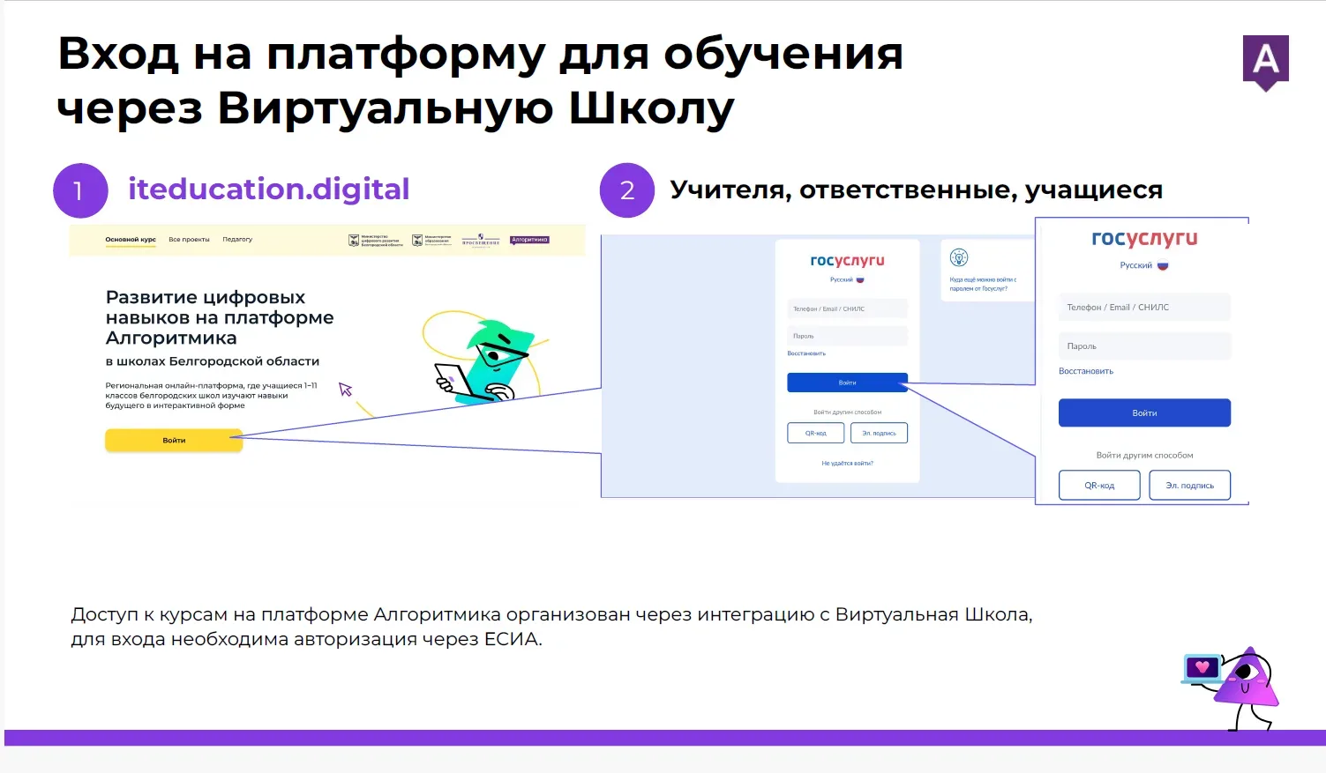Focus the Пароль field in the small form
This screenshot has width=1326, height=773.
point(847,336)
